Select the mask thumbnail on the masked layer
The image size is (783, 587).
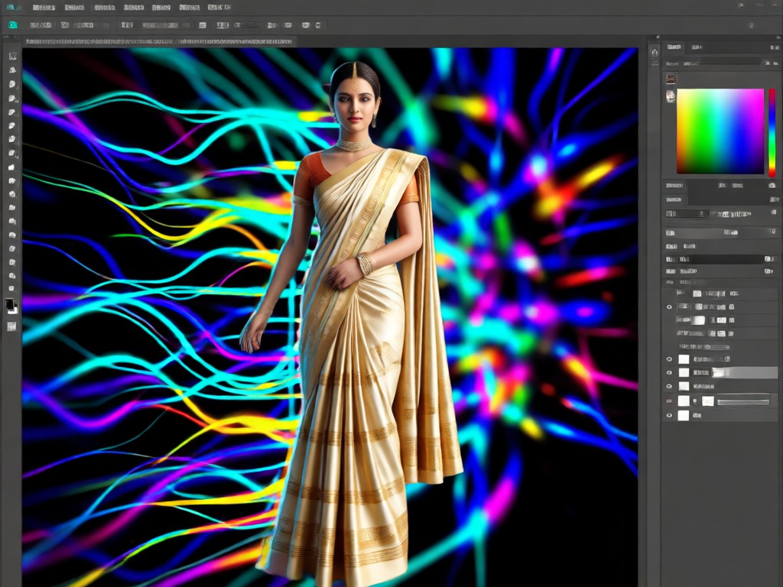[x=708, y=401]
